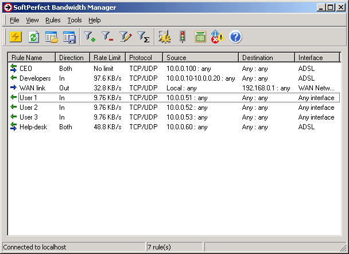
Task: Click the green arrow beside User 1
Action: pos(14,97)
